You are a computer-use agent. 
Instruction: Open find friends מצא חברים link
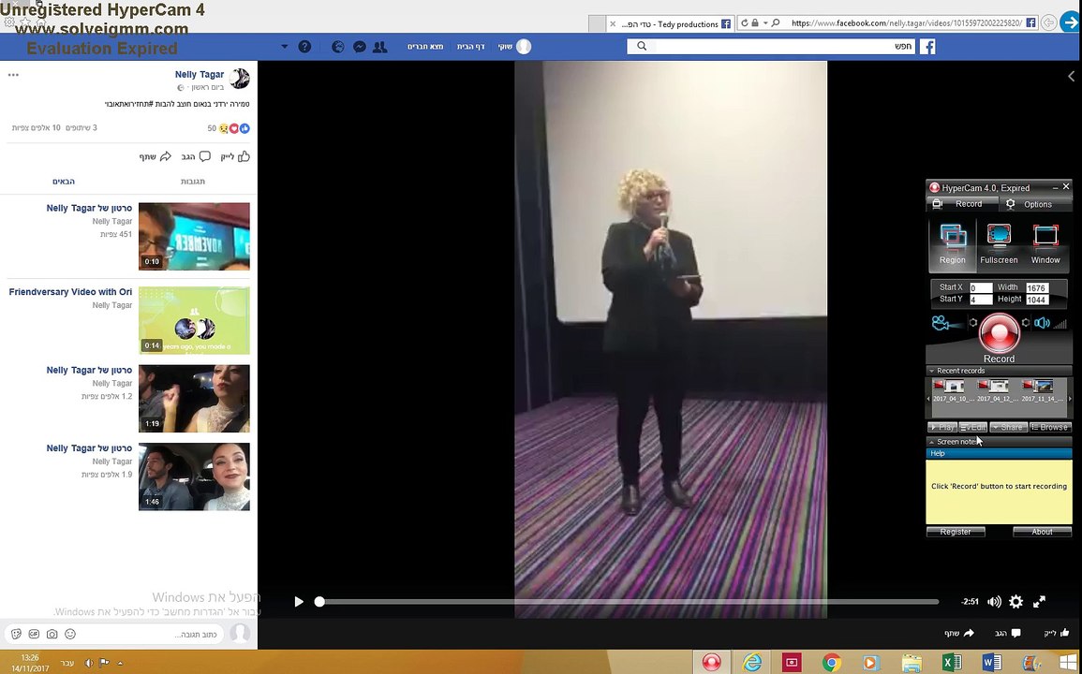point(425,46)
